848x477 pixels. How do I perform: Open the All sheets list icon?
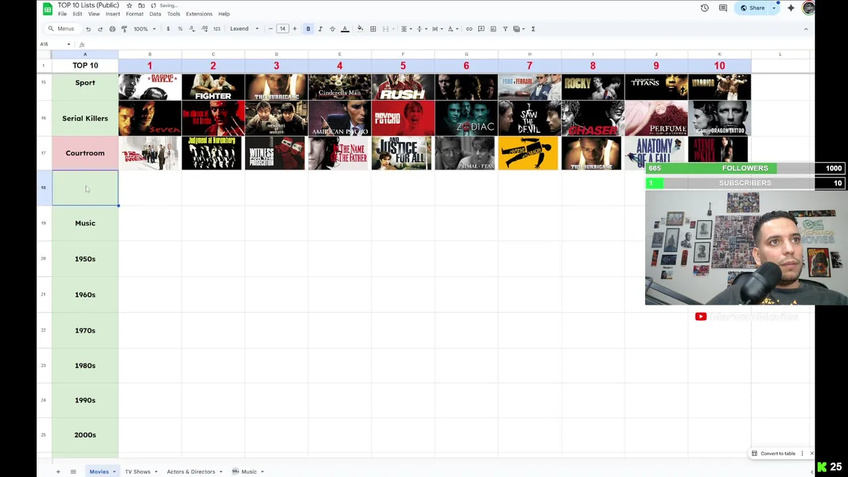click(73, 472)
